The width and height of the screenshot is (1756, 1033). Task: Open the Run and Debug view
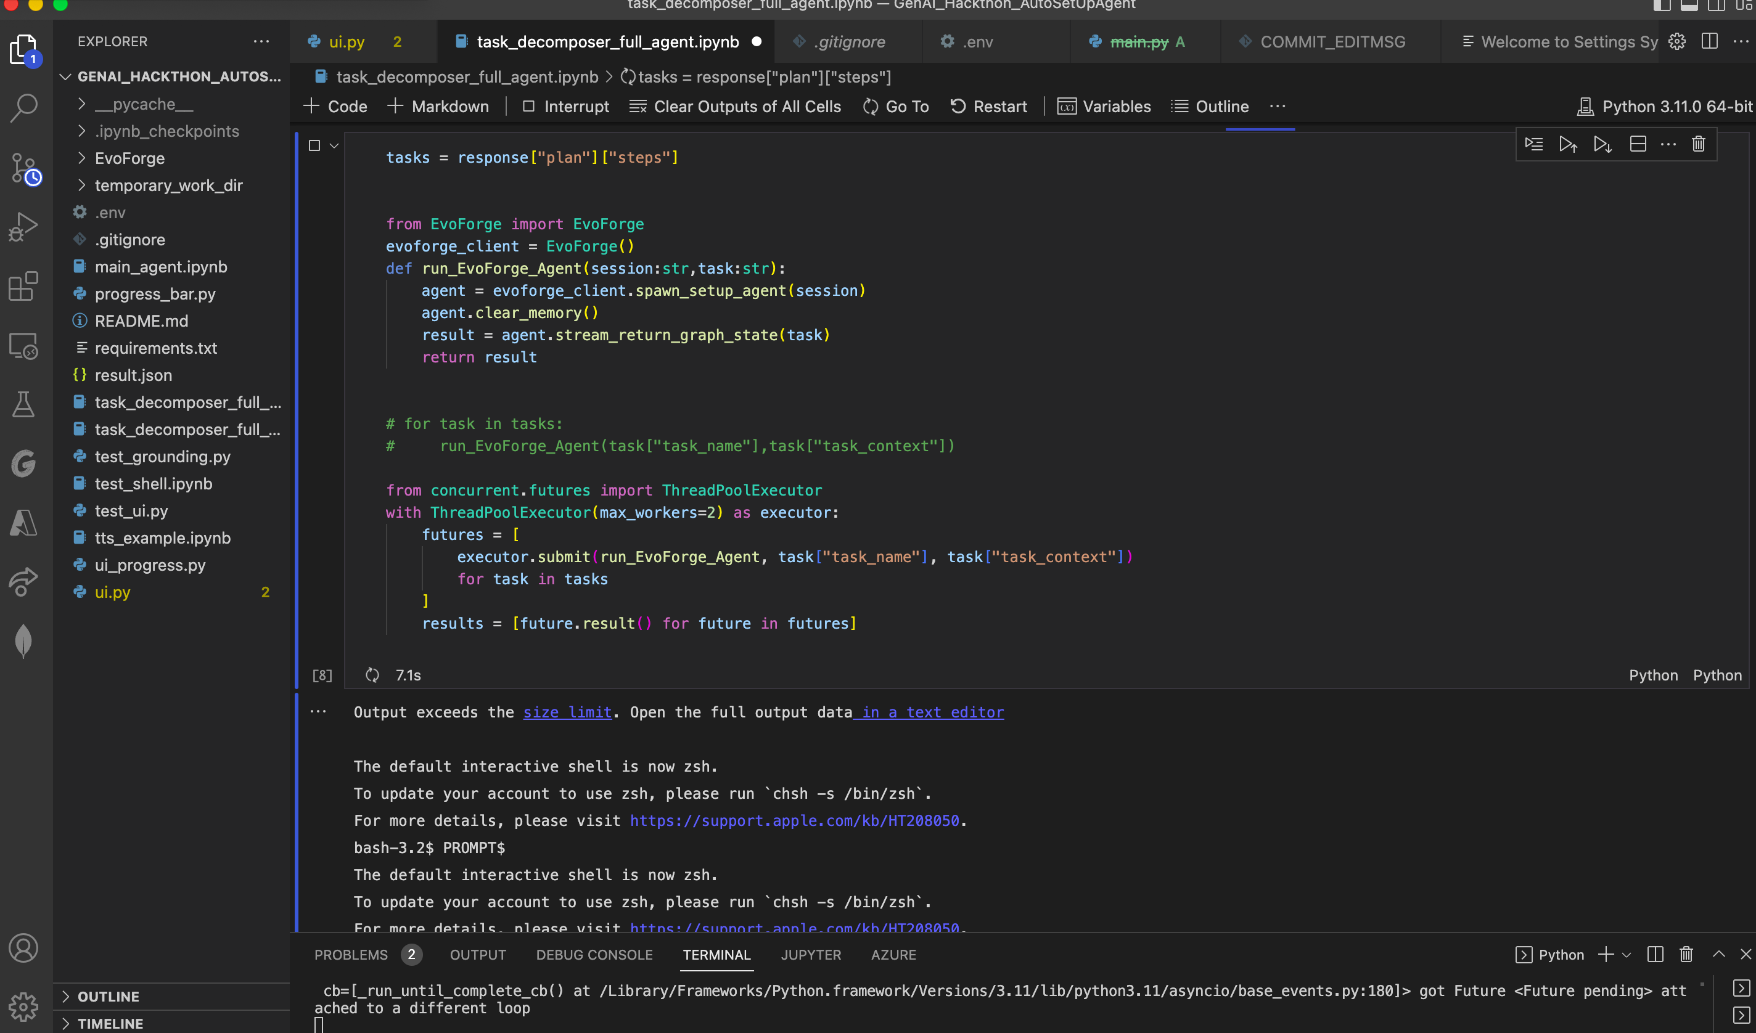point(23,227)
